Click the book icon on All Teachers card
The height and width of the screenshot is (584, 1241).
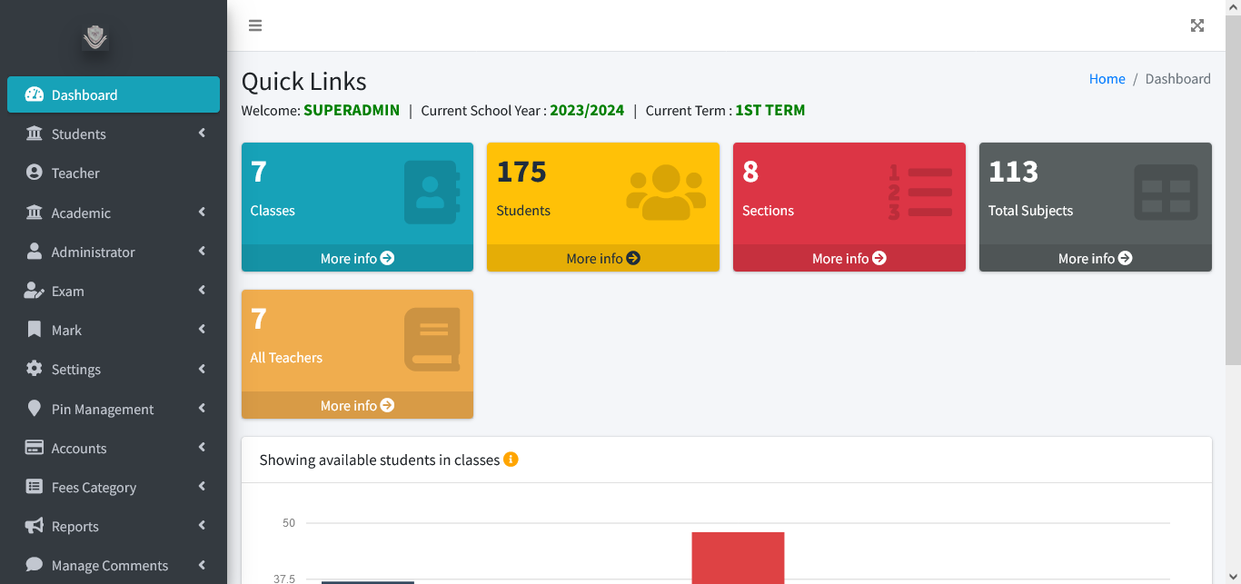coord(432,340)
